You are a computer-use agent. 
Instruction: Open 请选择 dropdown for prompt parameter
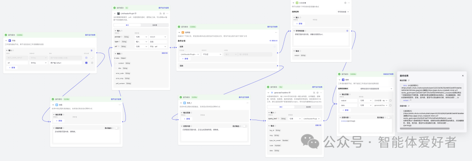tap(158, 37)
